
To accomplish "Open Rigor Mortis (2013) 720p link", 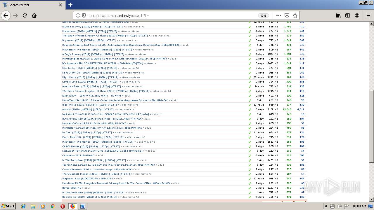I will coord(89,105).
